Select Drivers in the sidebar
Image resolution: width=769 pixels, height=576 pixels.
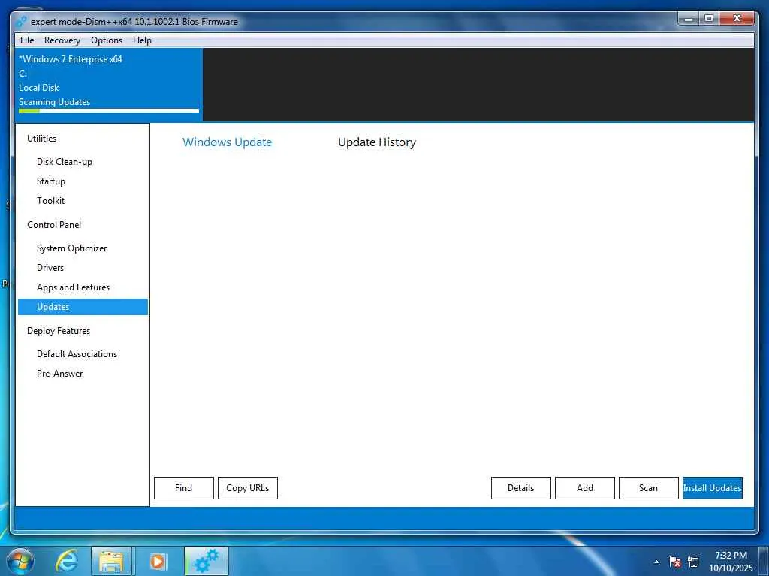pyautogui.click(x=50, y=268)
